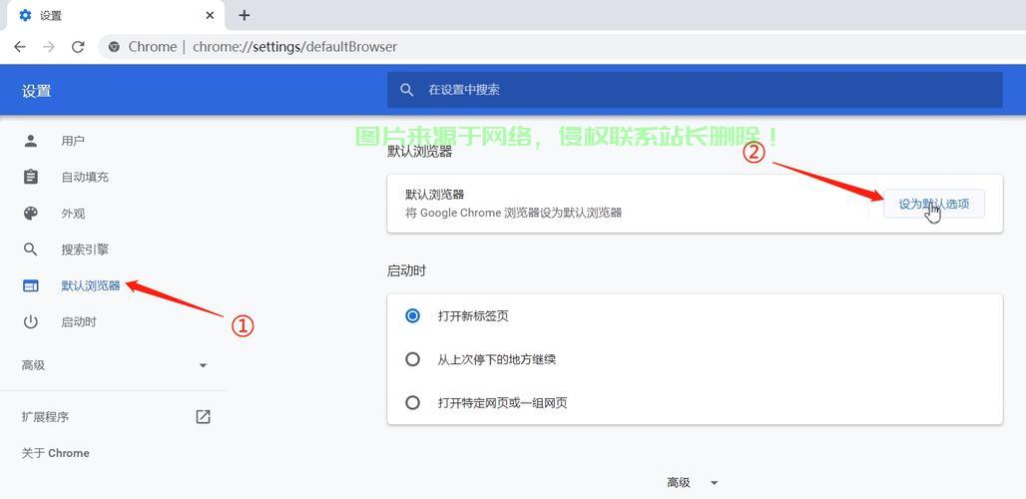Open the 外观 settings section

(73, 214)
